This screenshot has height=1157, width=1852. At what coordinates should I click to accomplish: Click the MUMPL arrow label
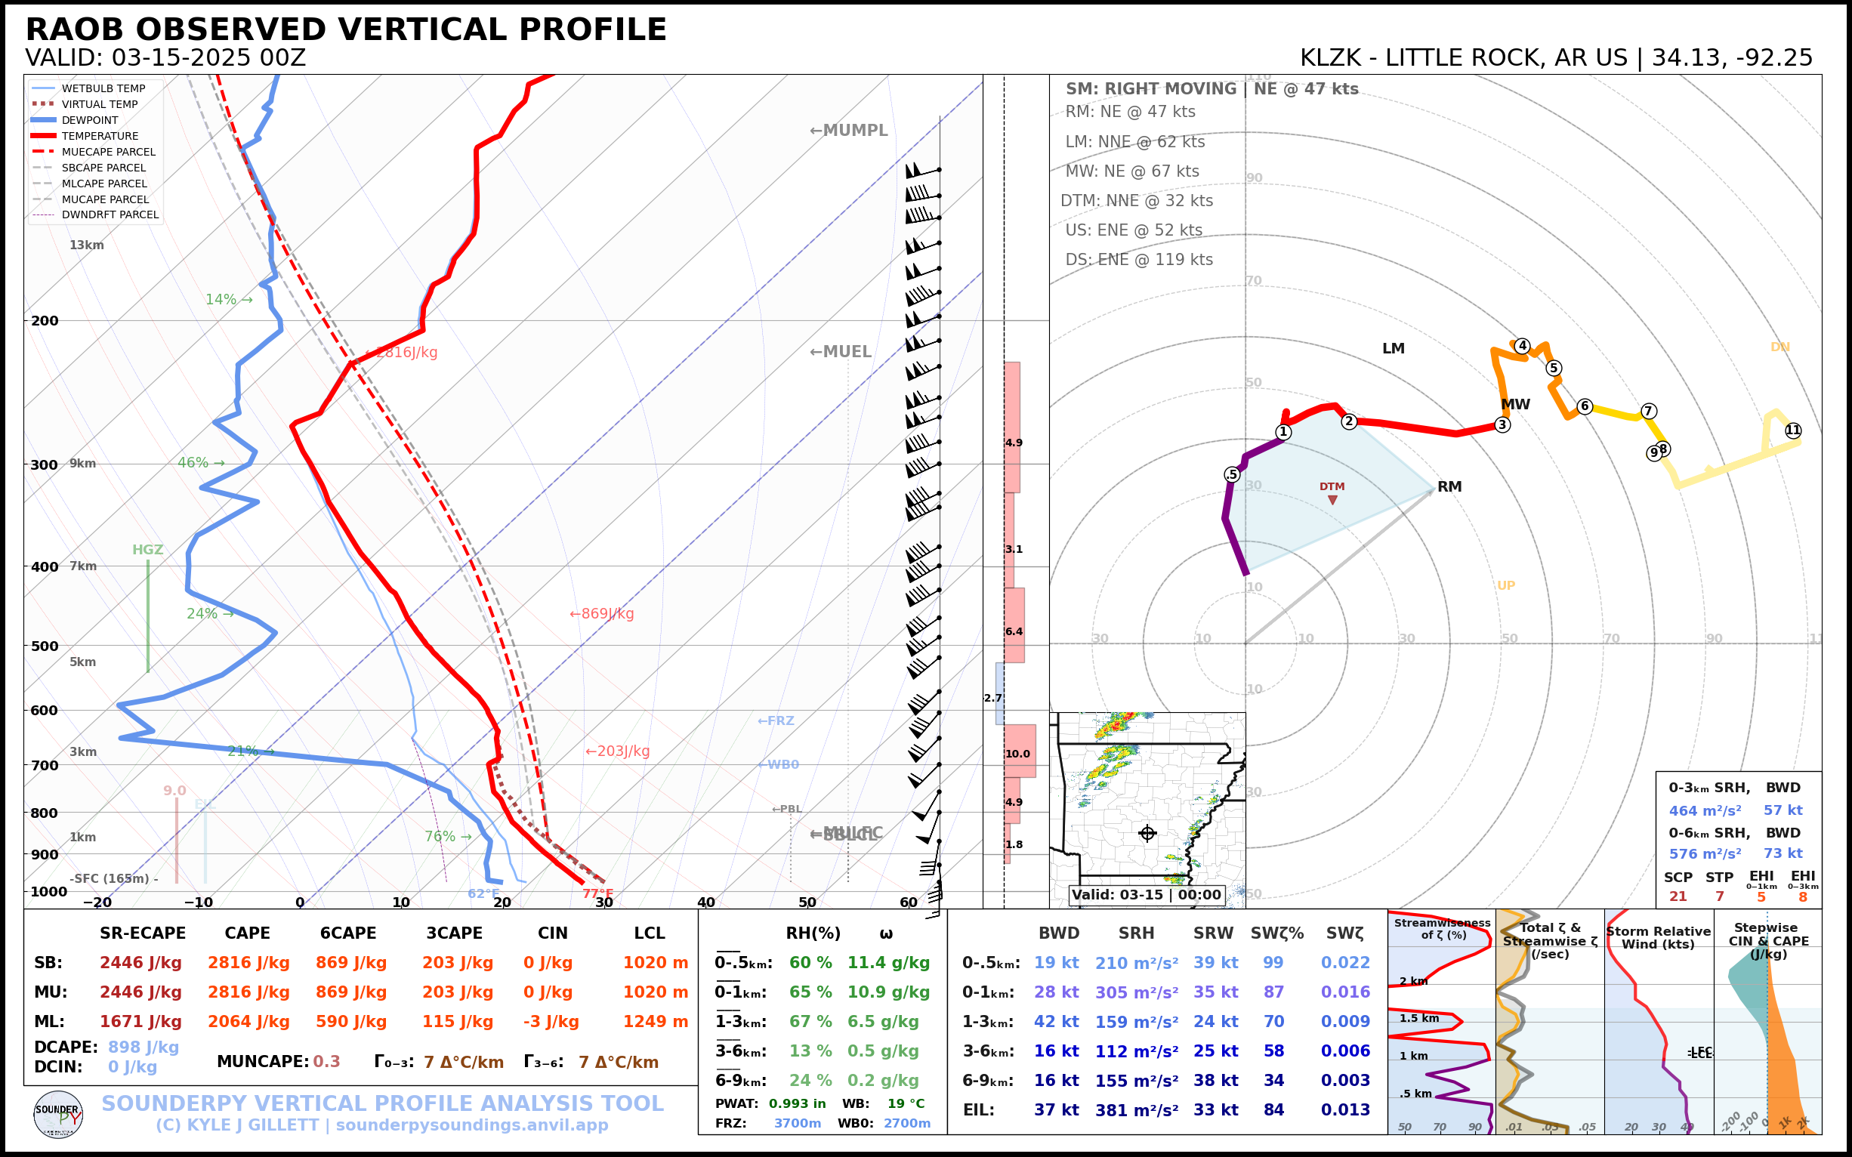(x=848, y=130)
